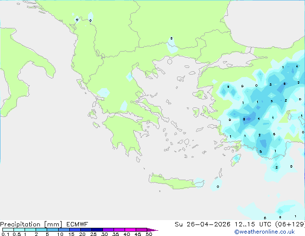Select the 25 mm navy legend swatch
Screen dimensions: 305x236
point(97,230)
